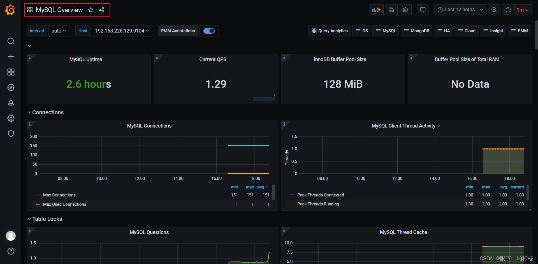
Task: Show info for Buffer Pool Size of Total RAM
Action: [411, 57]
